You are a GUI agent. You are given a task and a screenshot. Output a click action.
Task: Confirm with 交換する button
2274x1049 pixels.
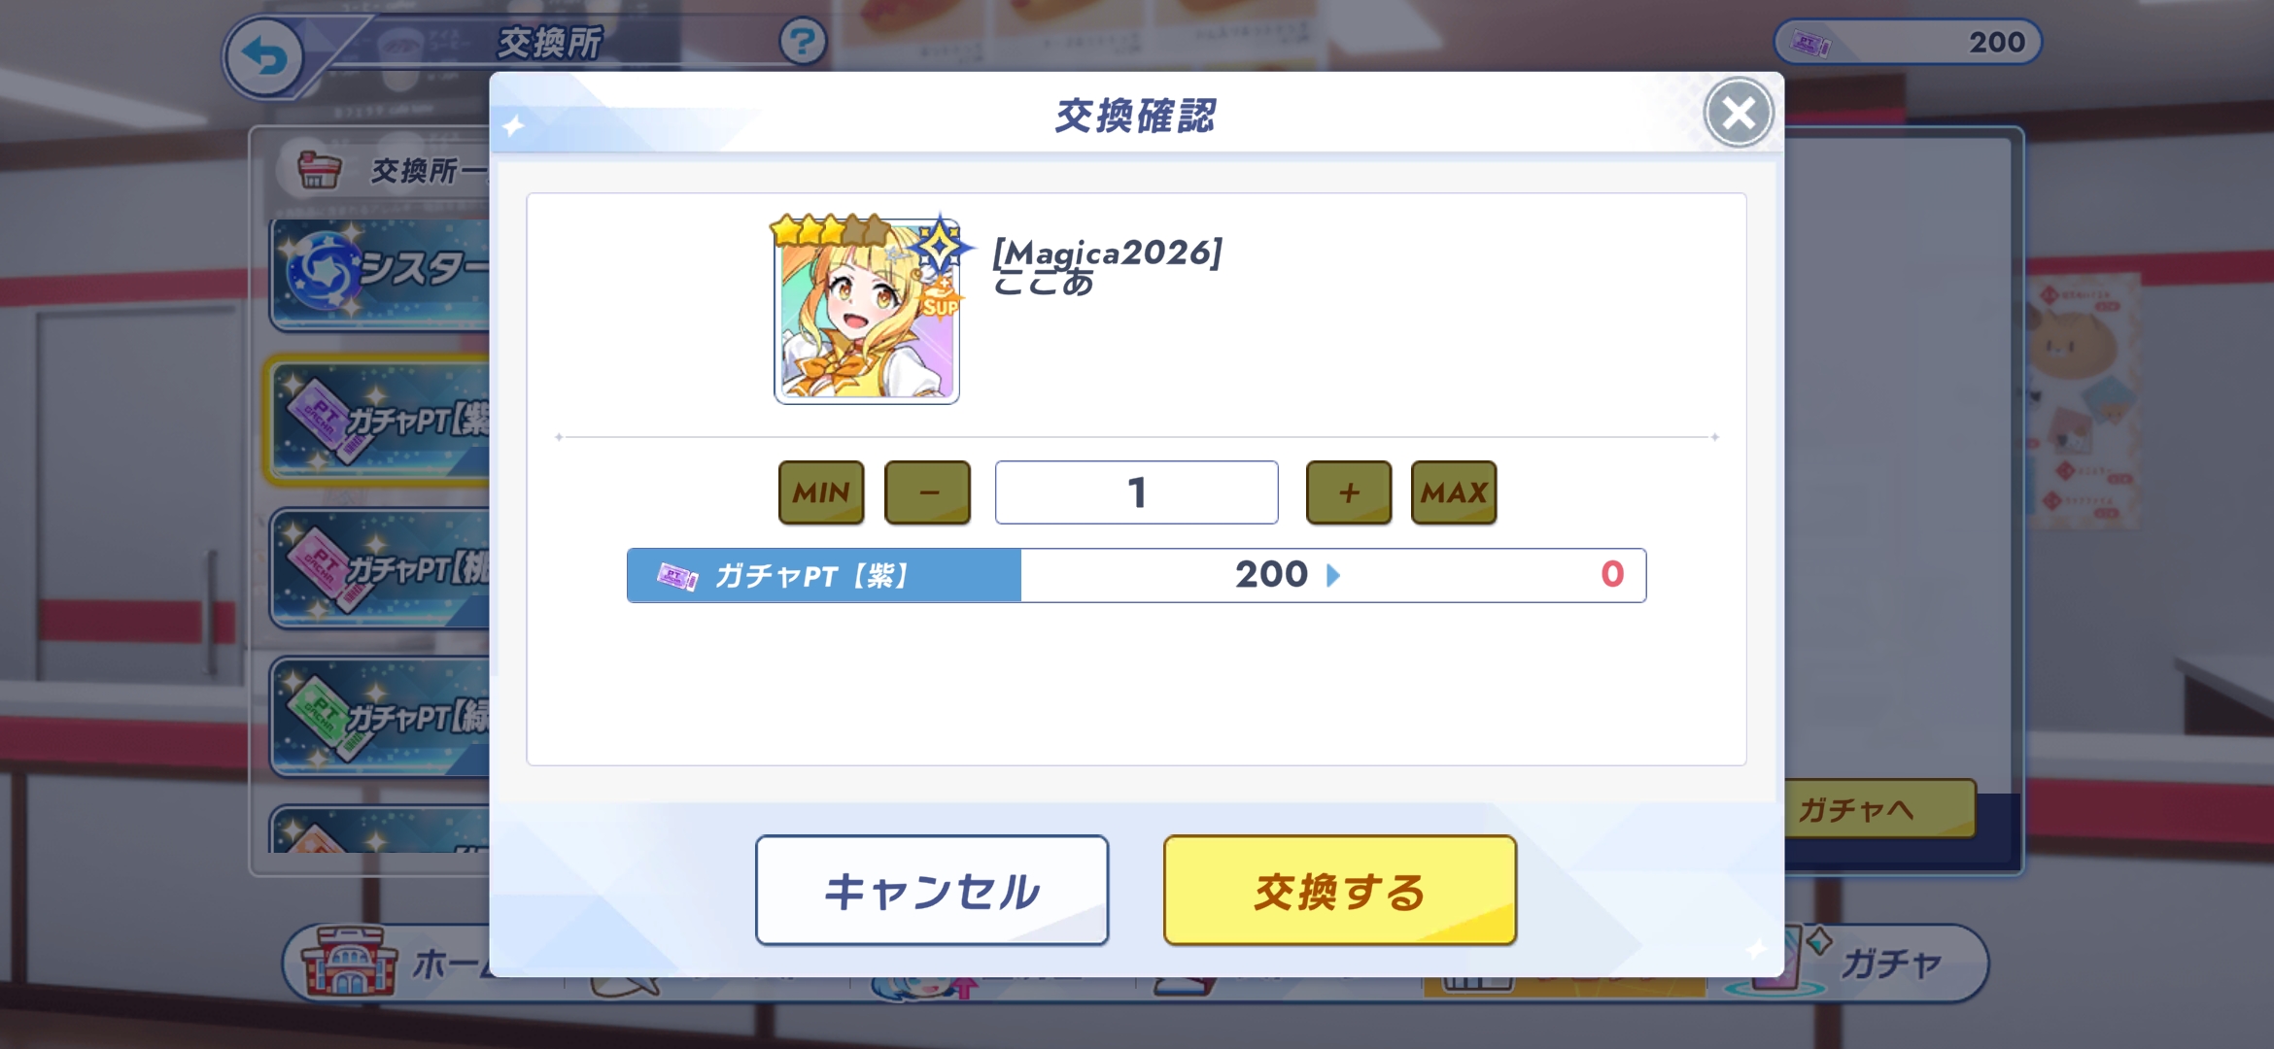click(1340, 890)
